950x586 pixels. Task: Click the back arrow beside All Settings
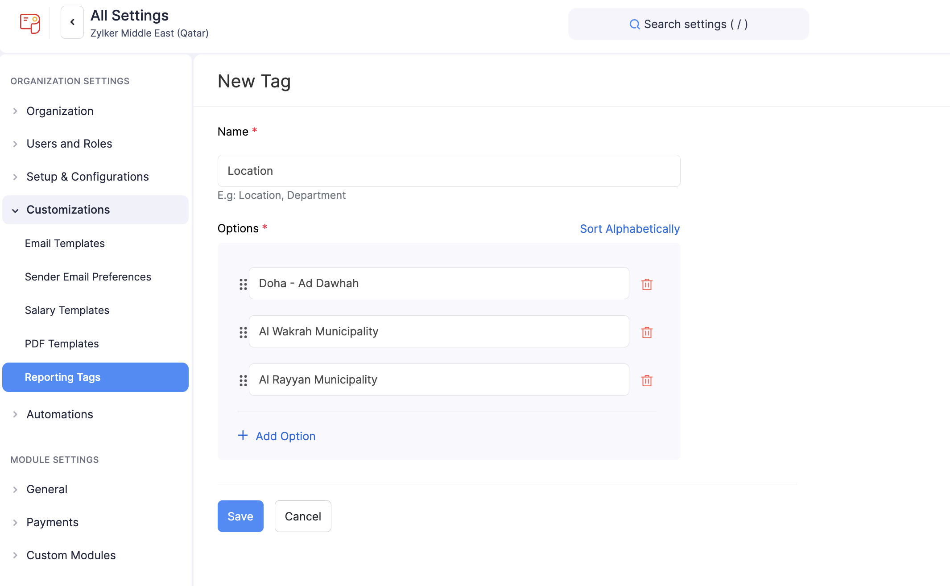[x=72, y=22]
